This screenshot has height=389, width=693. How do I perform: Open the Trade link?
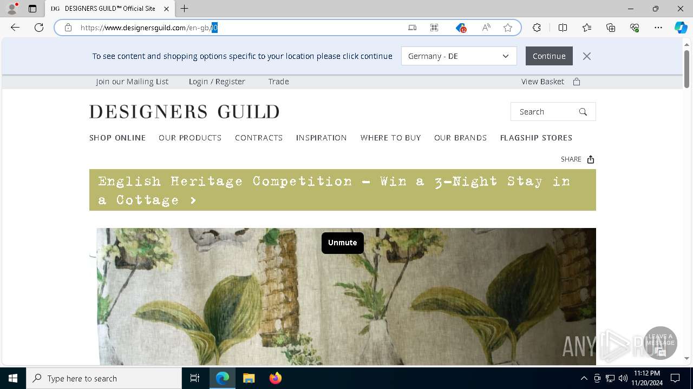[x=279, y=82]
